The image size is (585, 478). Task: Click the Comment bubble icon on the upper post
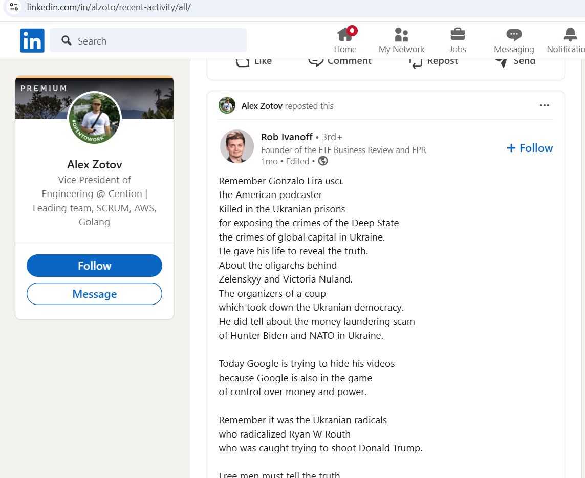coord(316,62)
